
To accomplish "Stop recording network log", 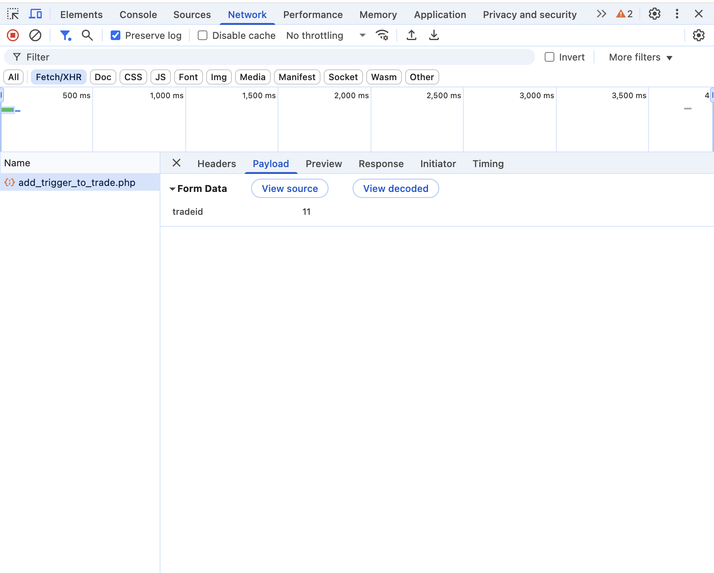I will (x=13, y=36).
